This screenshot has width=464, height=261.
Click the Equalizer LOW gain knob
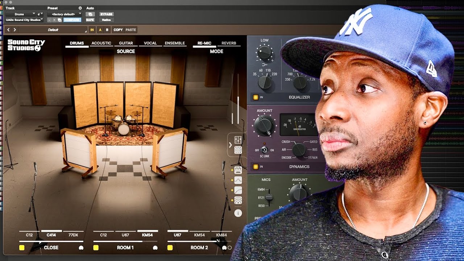click(x=264, y=53)
